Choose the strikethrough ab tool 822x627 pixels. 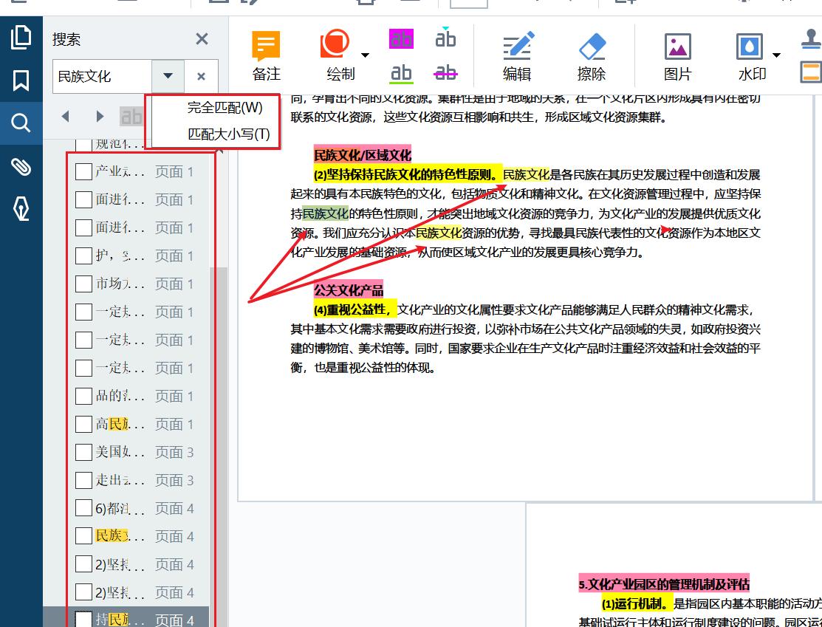click(x=445, y=72)
